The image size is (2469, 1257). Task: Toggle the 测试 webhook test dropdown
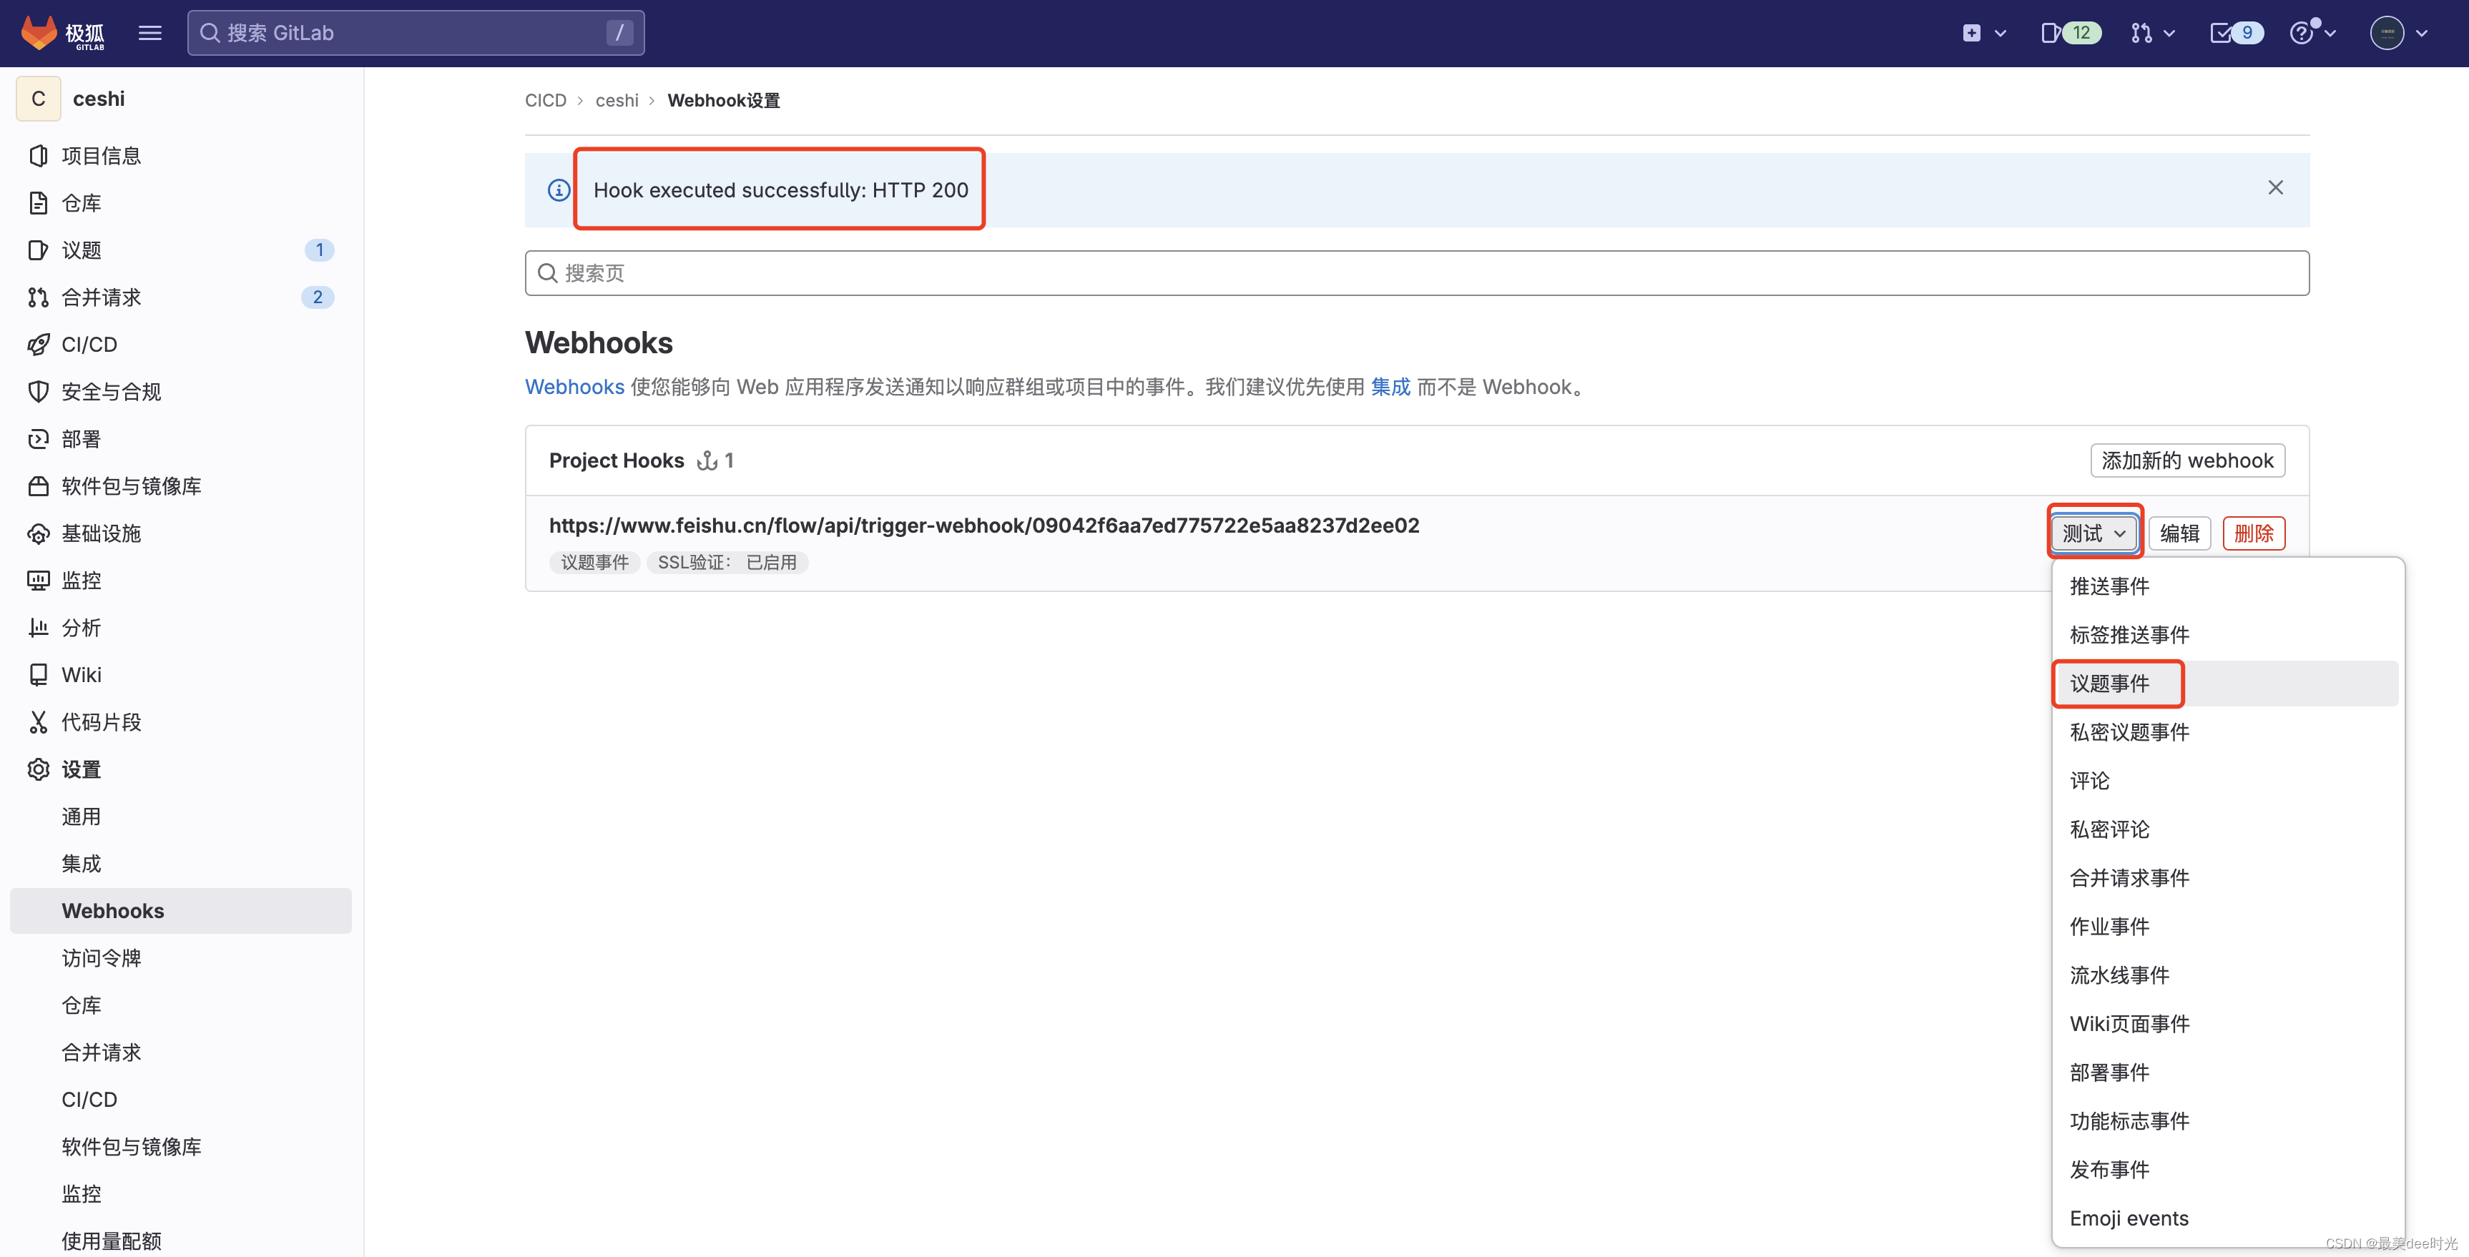click(x=2094, y=533)
